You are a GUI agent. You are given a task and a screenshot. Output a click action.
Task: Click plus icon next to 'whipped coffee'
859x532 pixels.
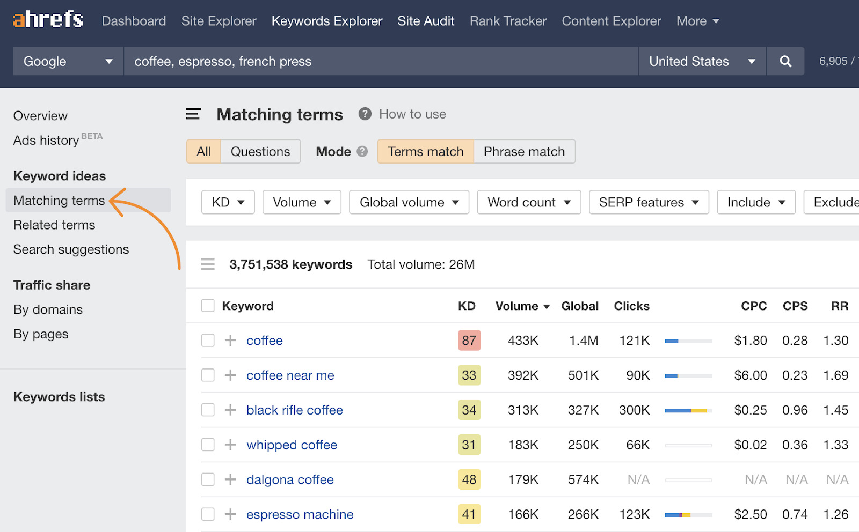[230, 445]
